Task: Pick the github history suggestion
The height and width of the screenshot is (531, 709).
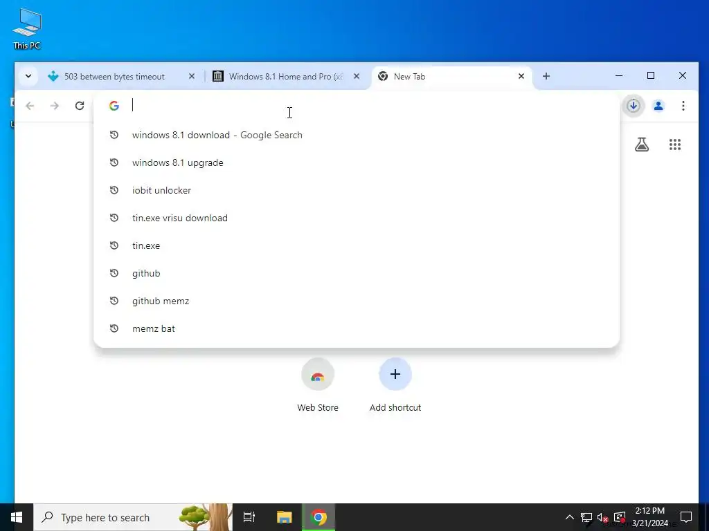Action: coord(357,273)
